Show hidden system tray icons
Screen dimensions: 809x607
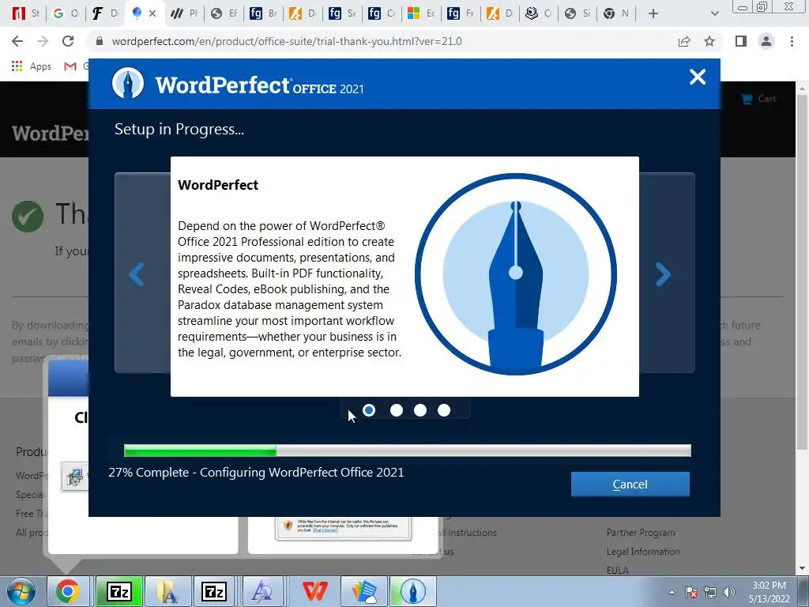click(x=672, y=592)
